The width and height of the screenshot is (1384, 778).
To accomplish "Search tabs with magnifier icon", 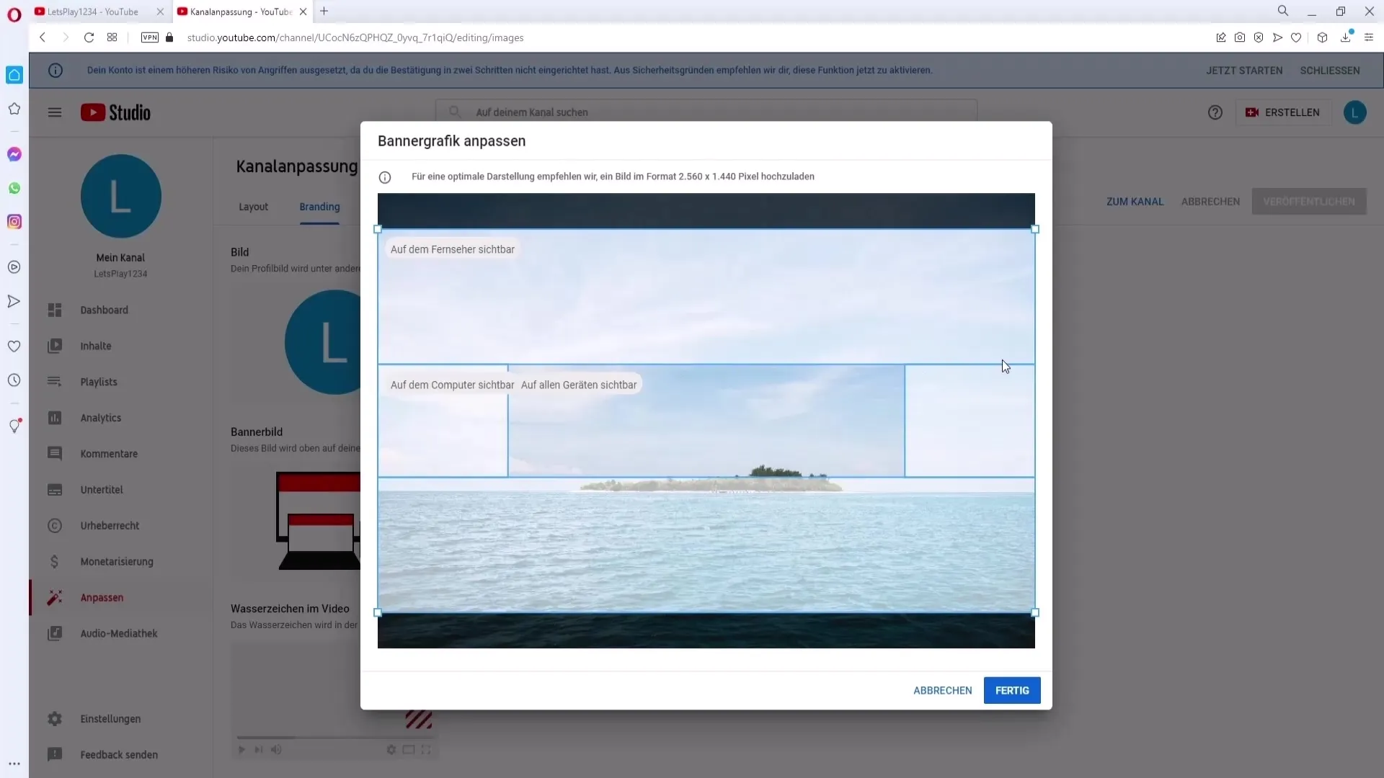I will (x=1283, y=11).
